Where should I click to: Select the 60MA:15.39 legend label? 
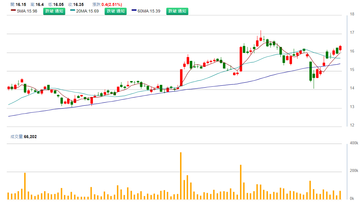click(x=149, y=11)
